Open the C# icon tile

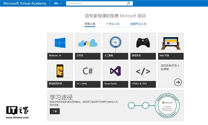[x=88, y=71]
